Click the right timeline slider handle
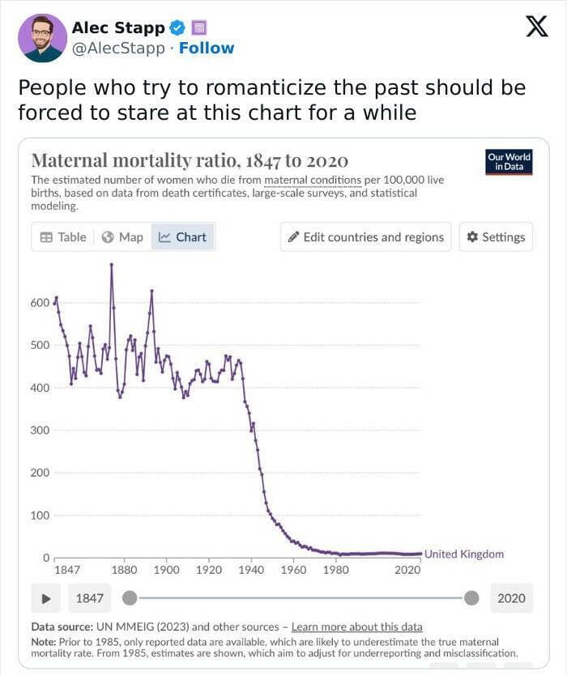 point(472,598)
